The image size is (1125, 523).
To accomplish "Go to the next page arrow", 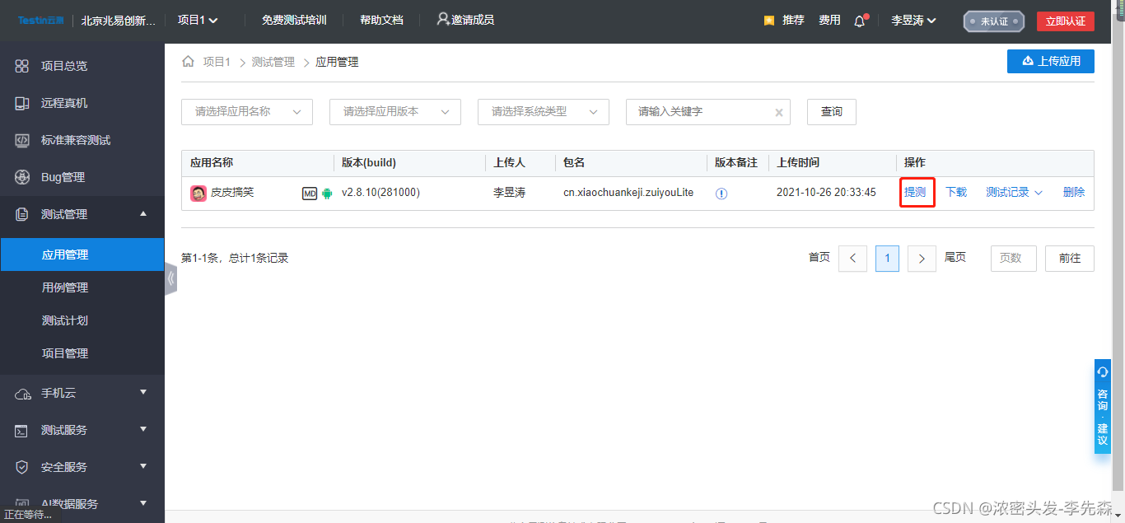I will pyautogui.click(x=922, y=259).
